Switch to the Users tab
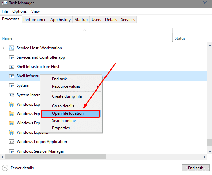212x175 pixels. click(96, 20)
